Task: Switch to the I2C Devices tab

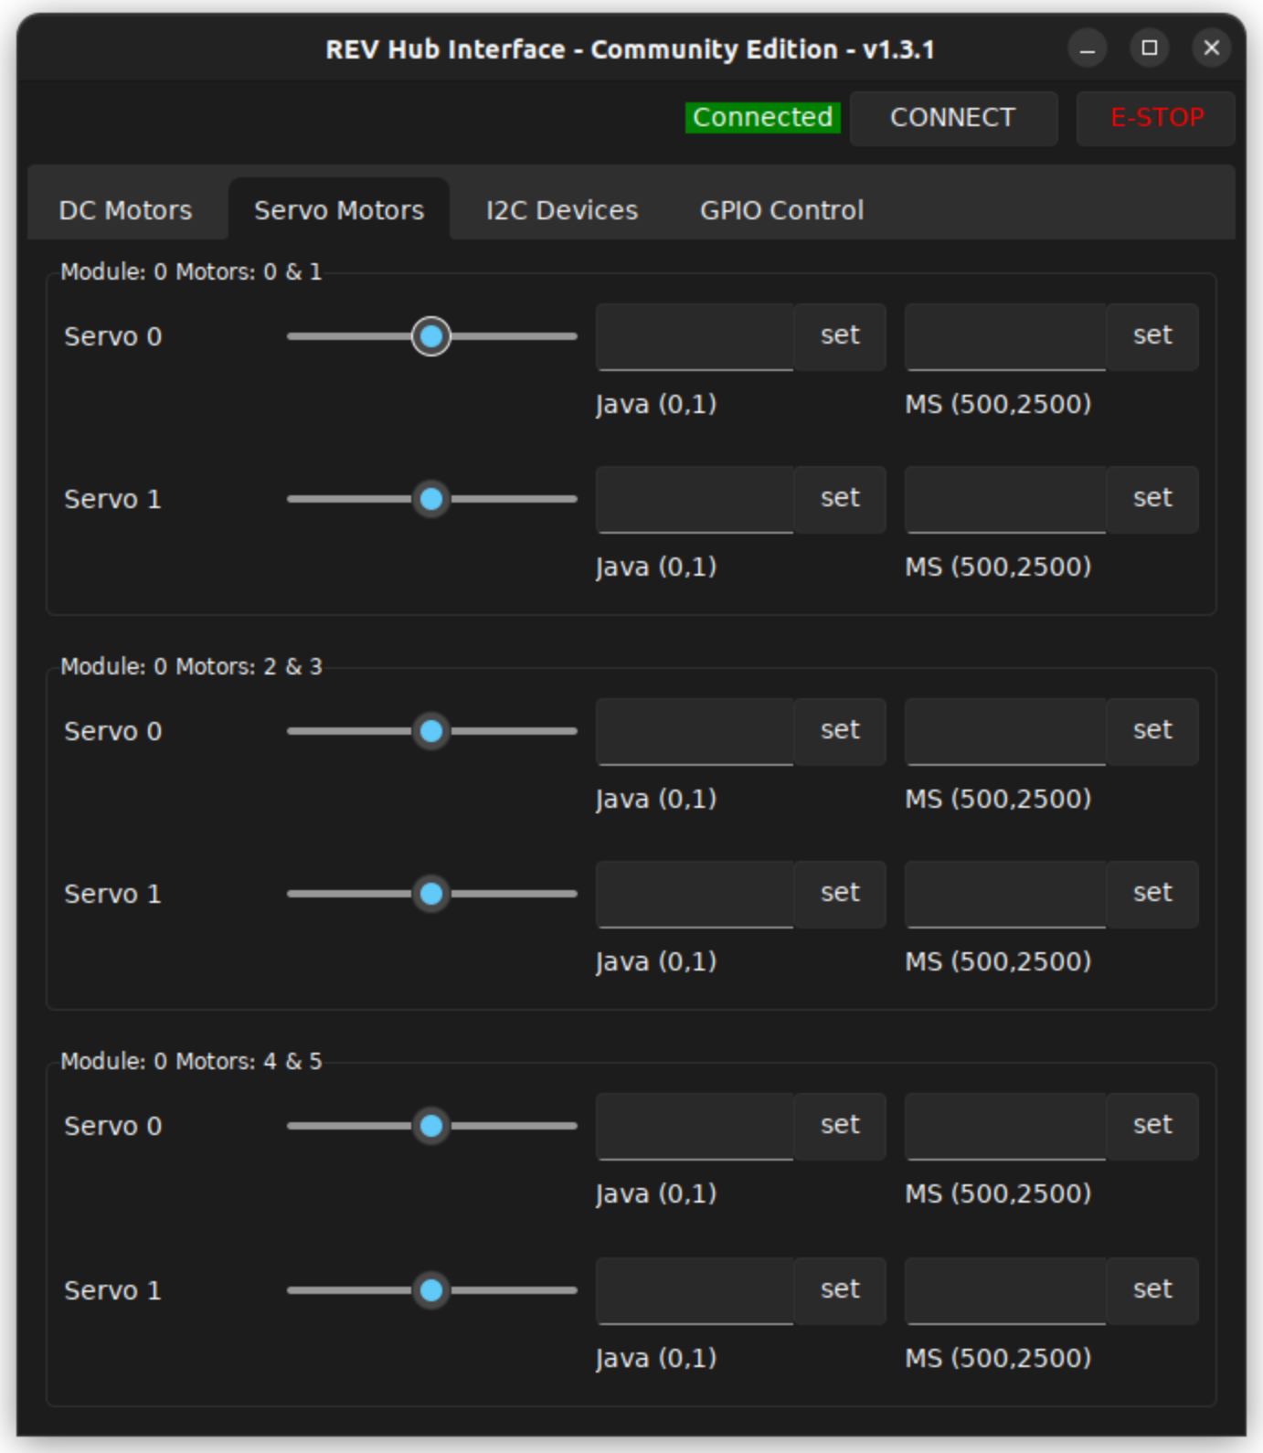Action: (561, 210)
